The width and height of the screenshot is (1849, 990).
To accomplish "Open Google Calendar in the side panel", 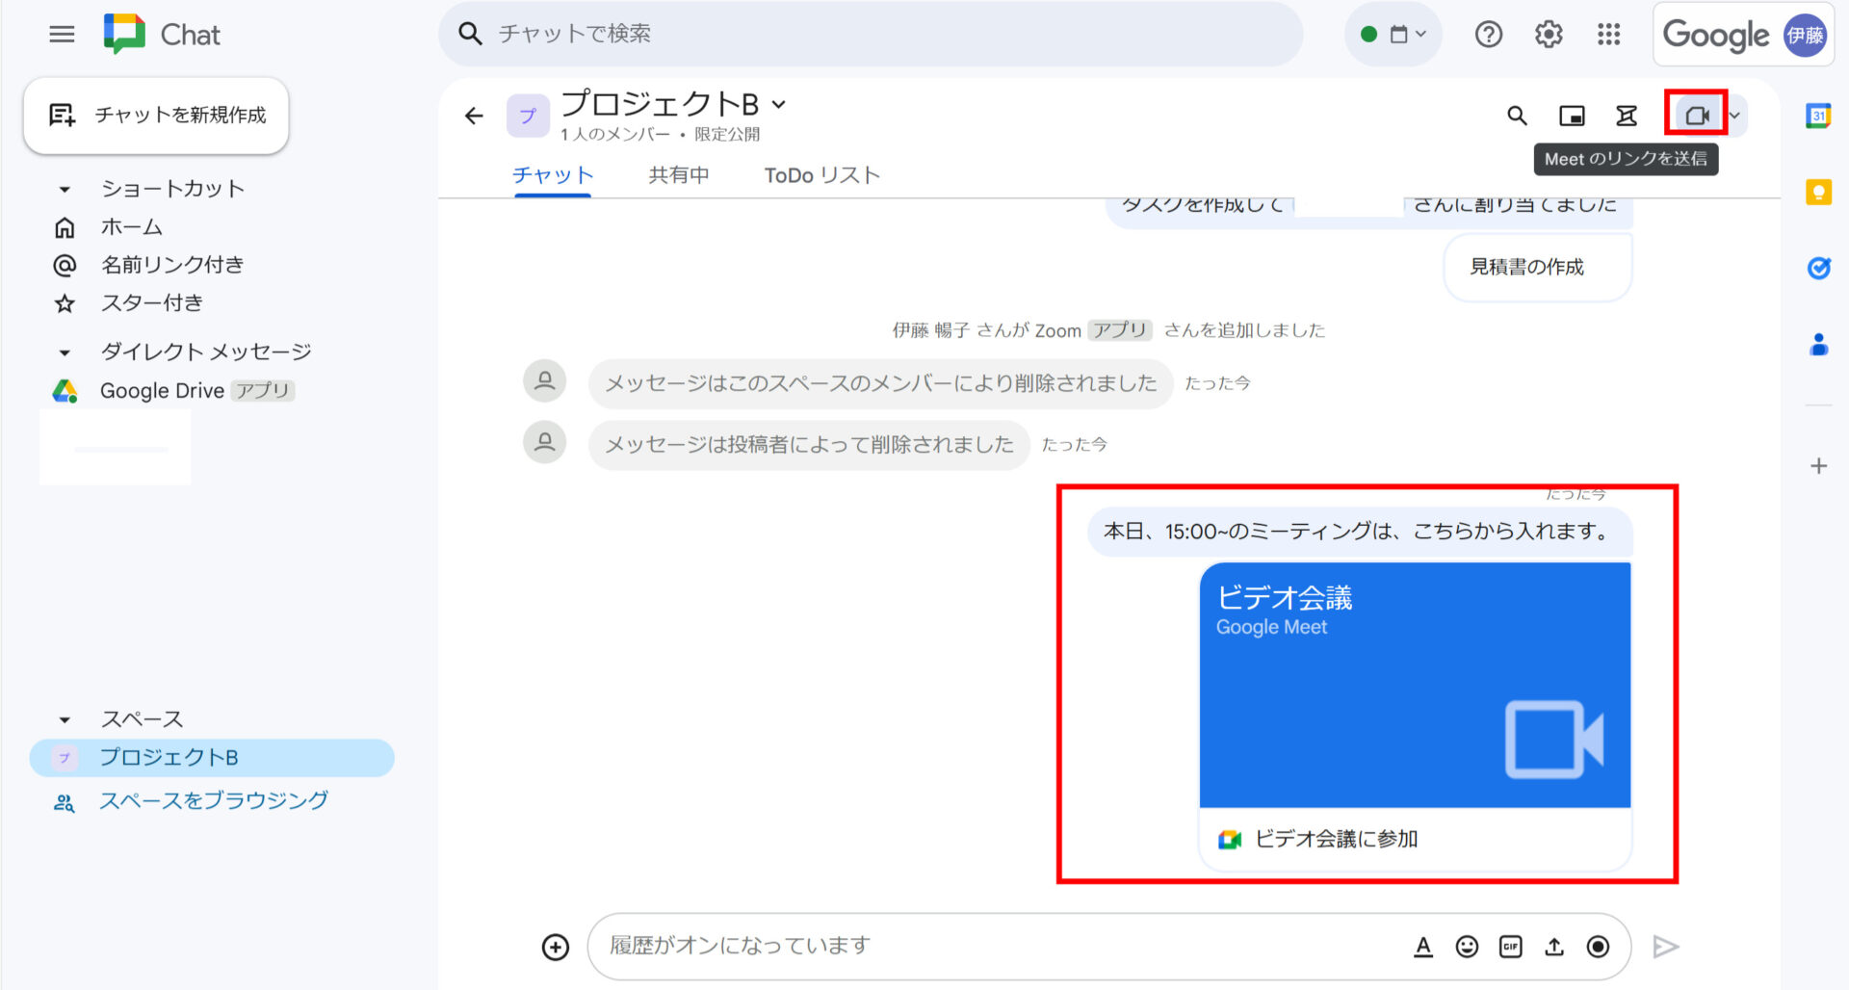I will (x=1818, y=116).
